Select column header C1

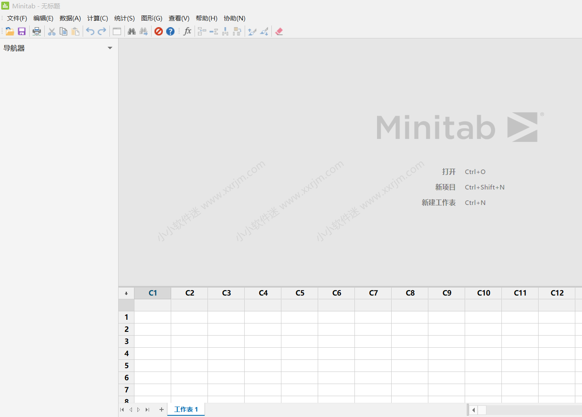coord(153,293)
